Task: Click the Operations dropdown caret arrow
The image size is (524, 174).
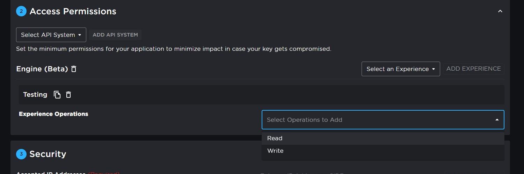Action: [x=497, y=120]
